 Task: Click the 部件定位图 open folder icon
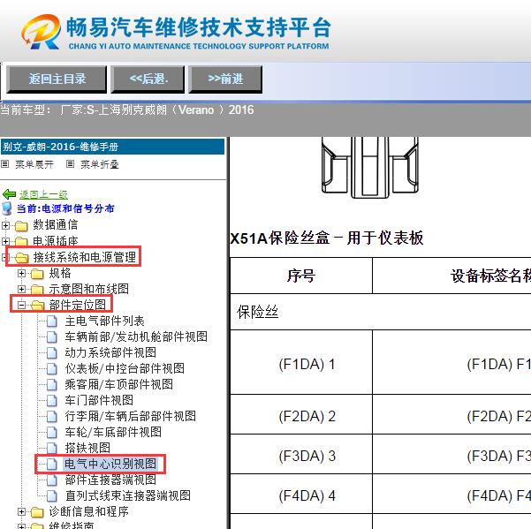tap(38, 306)
